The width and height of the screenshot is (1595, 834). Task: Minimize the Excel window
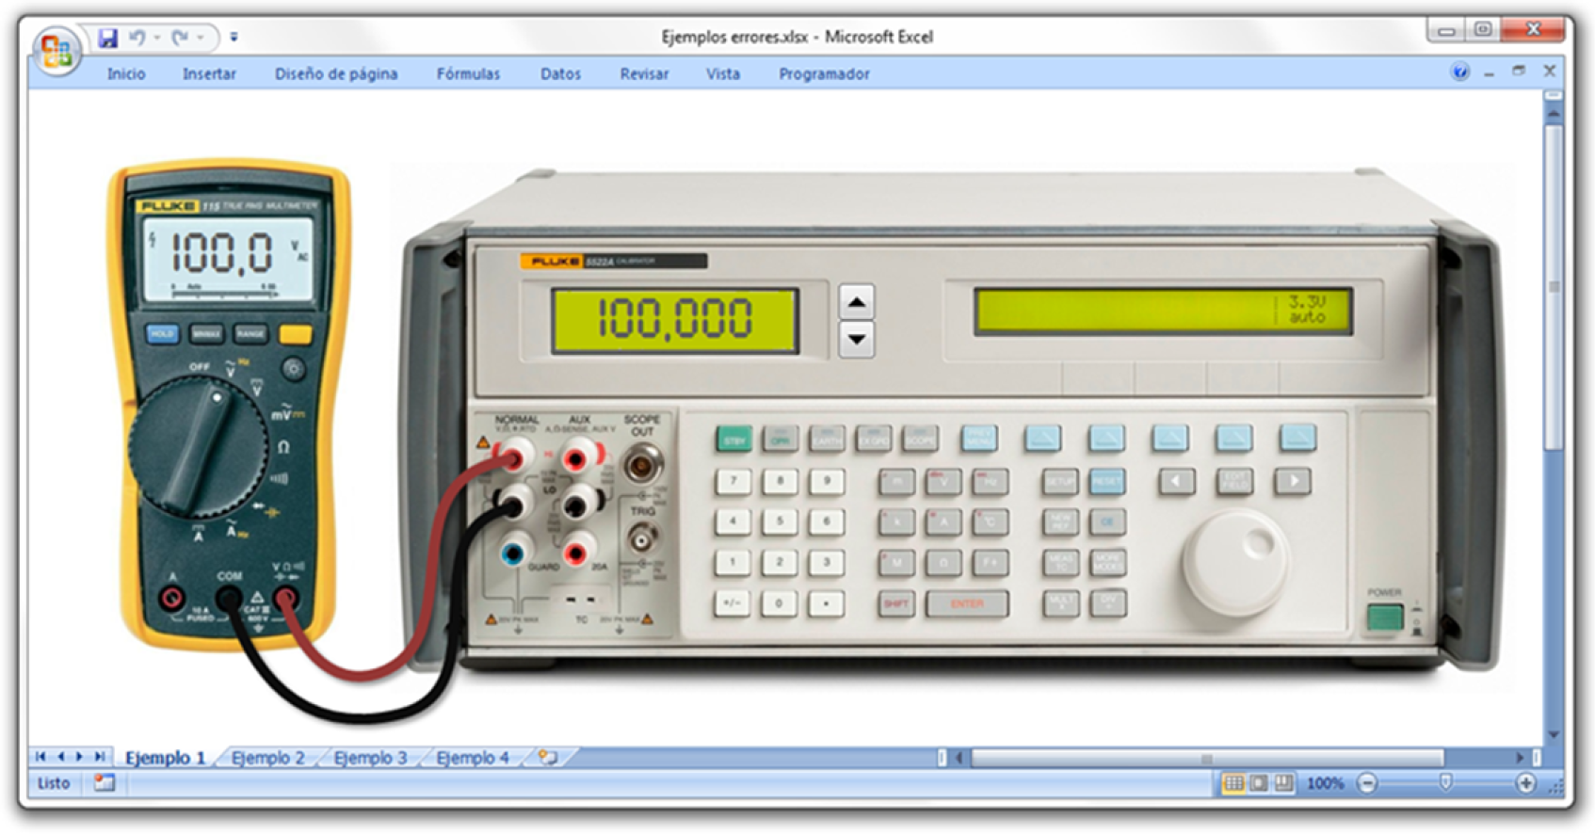(1446, 31)
